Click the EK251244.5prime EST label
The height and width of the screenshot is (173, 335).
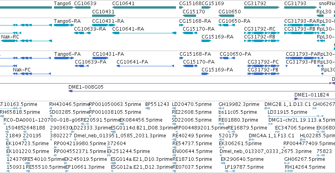tap(128, 151)
